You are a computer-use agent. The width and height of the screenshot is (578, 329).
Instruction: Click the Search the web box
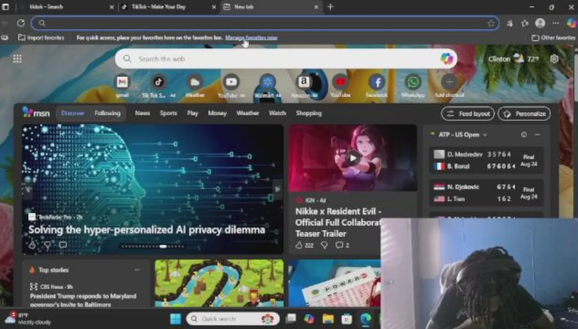point(286,58)
